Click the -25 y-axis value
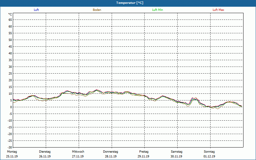Image resolution: width=256 pixels, height=160 pixels. [10, 141]
